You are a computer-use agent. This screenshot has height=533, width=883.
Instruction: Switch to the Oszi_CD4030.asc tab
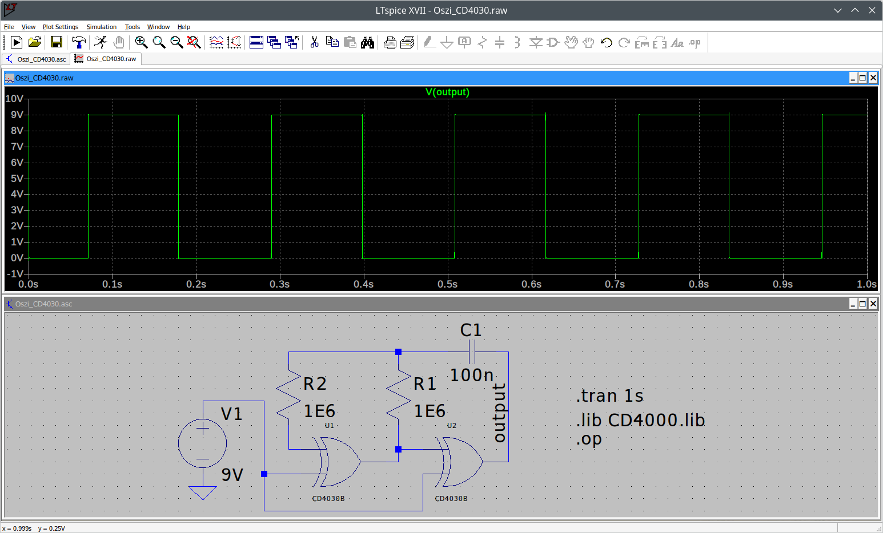(x=36, y=59)
